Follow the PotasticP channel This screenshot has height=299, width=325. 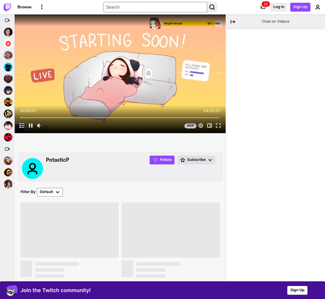click(162, 160)
